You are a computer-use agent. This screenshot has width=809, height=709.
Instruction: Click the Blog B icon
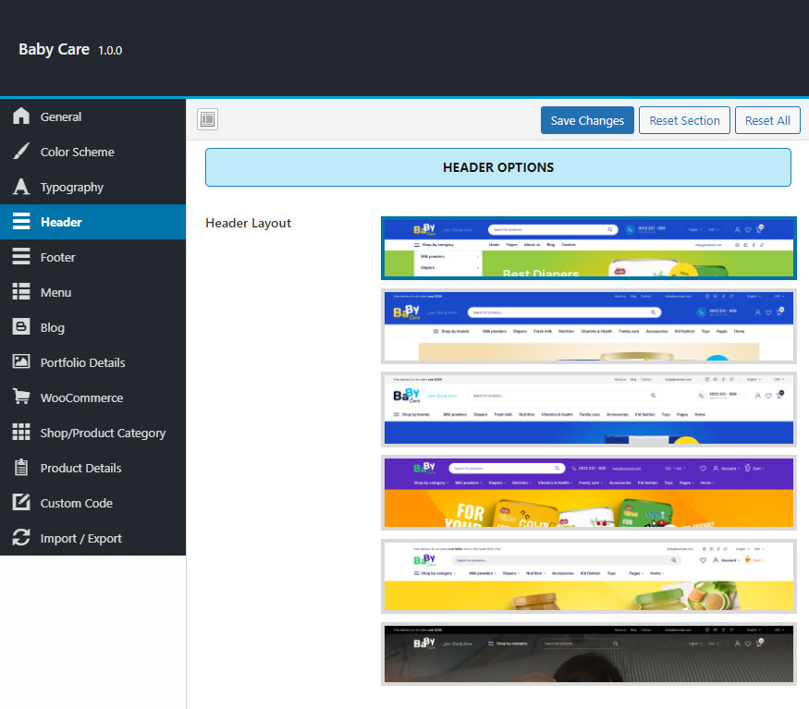click(x=21, y=326)
